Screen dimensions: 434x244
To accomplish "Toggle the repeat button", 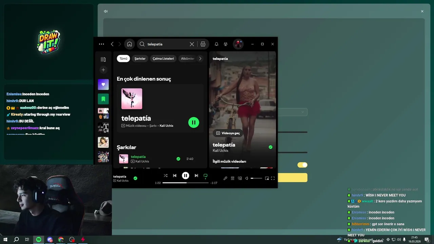I will [205, 176].
